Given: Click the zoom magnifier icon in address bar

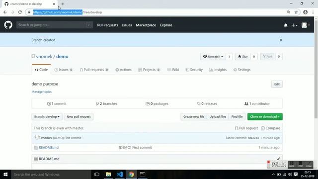Looking at the screenshot, I should click(288, 12).
